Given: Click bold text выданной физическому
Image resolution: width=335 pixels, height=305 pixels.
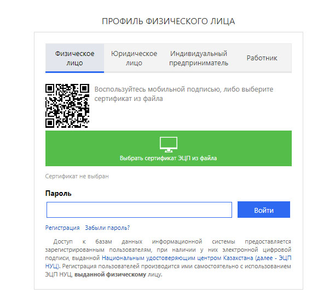Looking at the screenshot, I should click(110, 274).
